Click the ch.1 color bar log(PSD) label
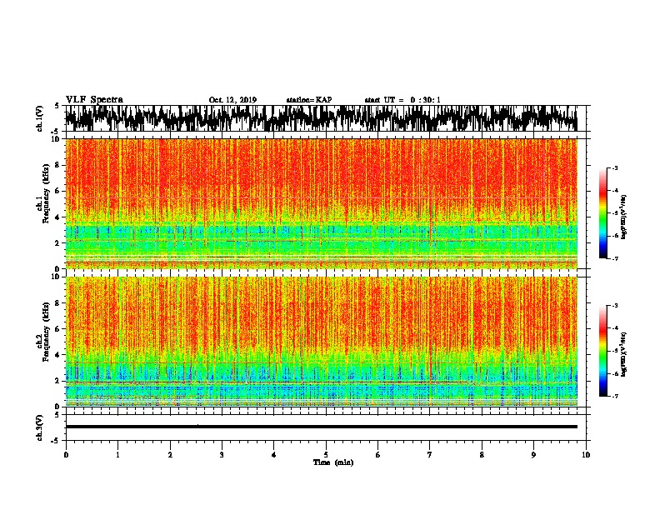The image size is (660, 510). [x=624, y=217]
